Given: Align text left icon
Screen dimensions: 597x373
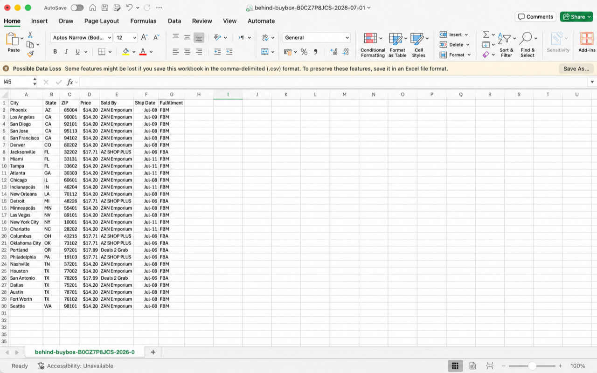Looking at the screenshot, I should click(176, 52).
